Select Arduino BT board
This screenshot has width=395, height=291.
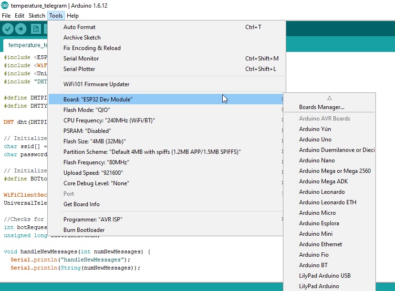[x=330, y=265]
